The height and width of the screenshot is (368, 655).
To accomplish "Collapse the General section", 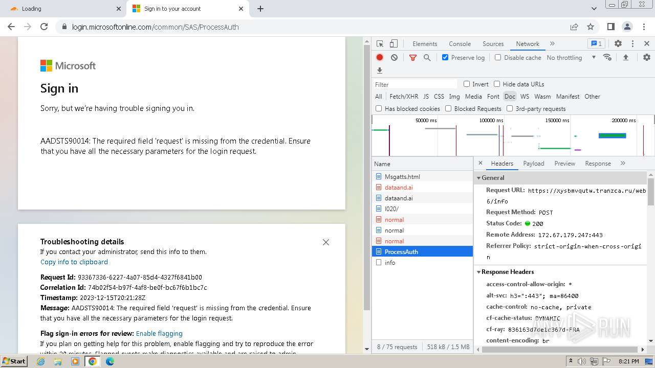I will (x=479, y=178).
